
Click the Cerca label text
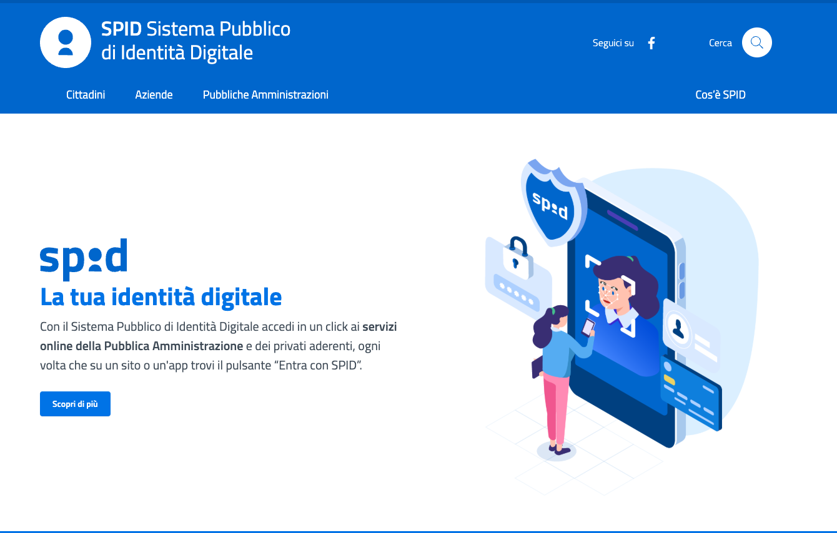(720, 43)
